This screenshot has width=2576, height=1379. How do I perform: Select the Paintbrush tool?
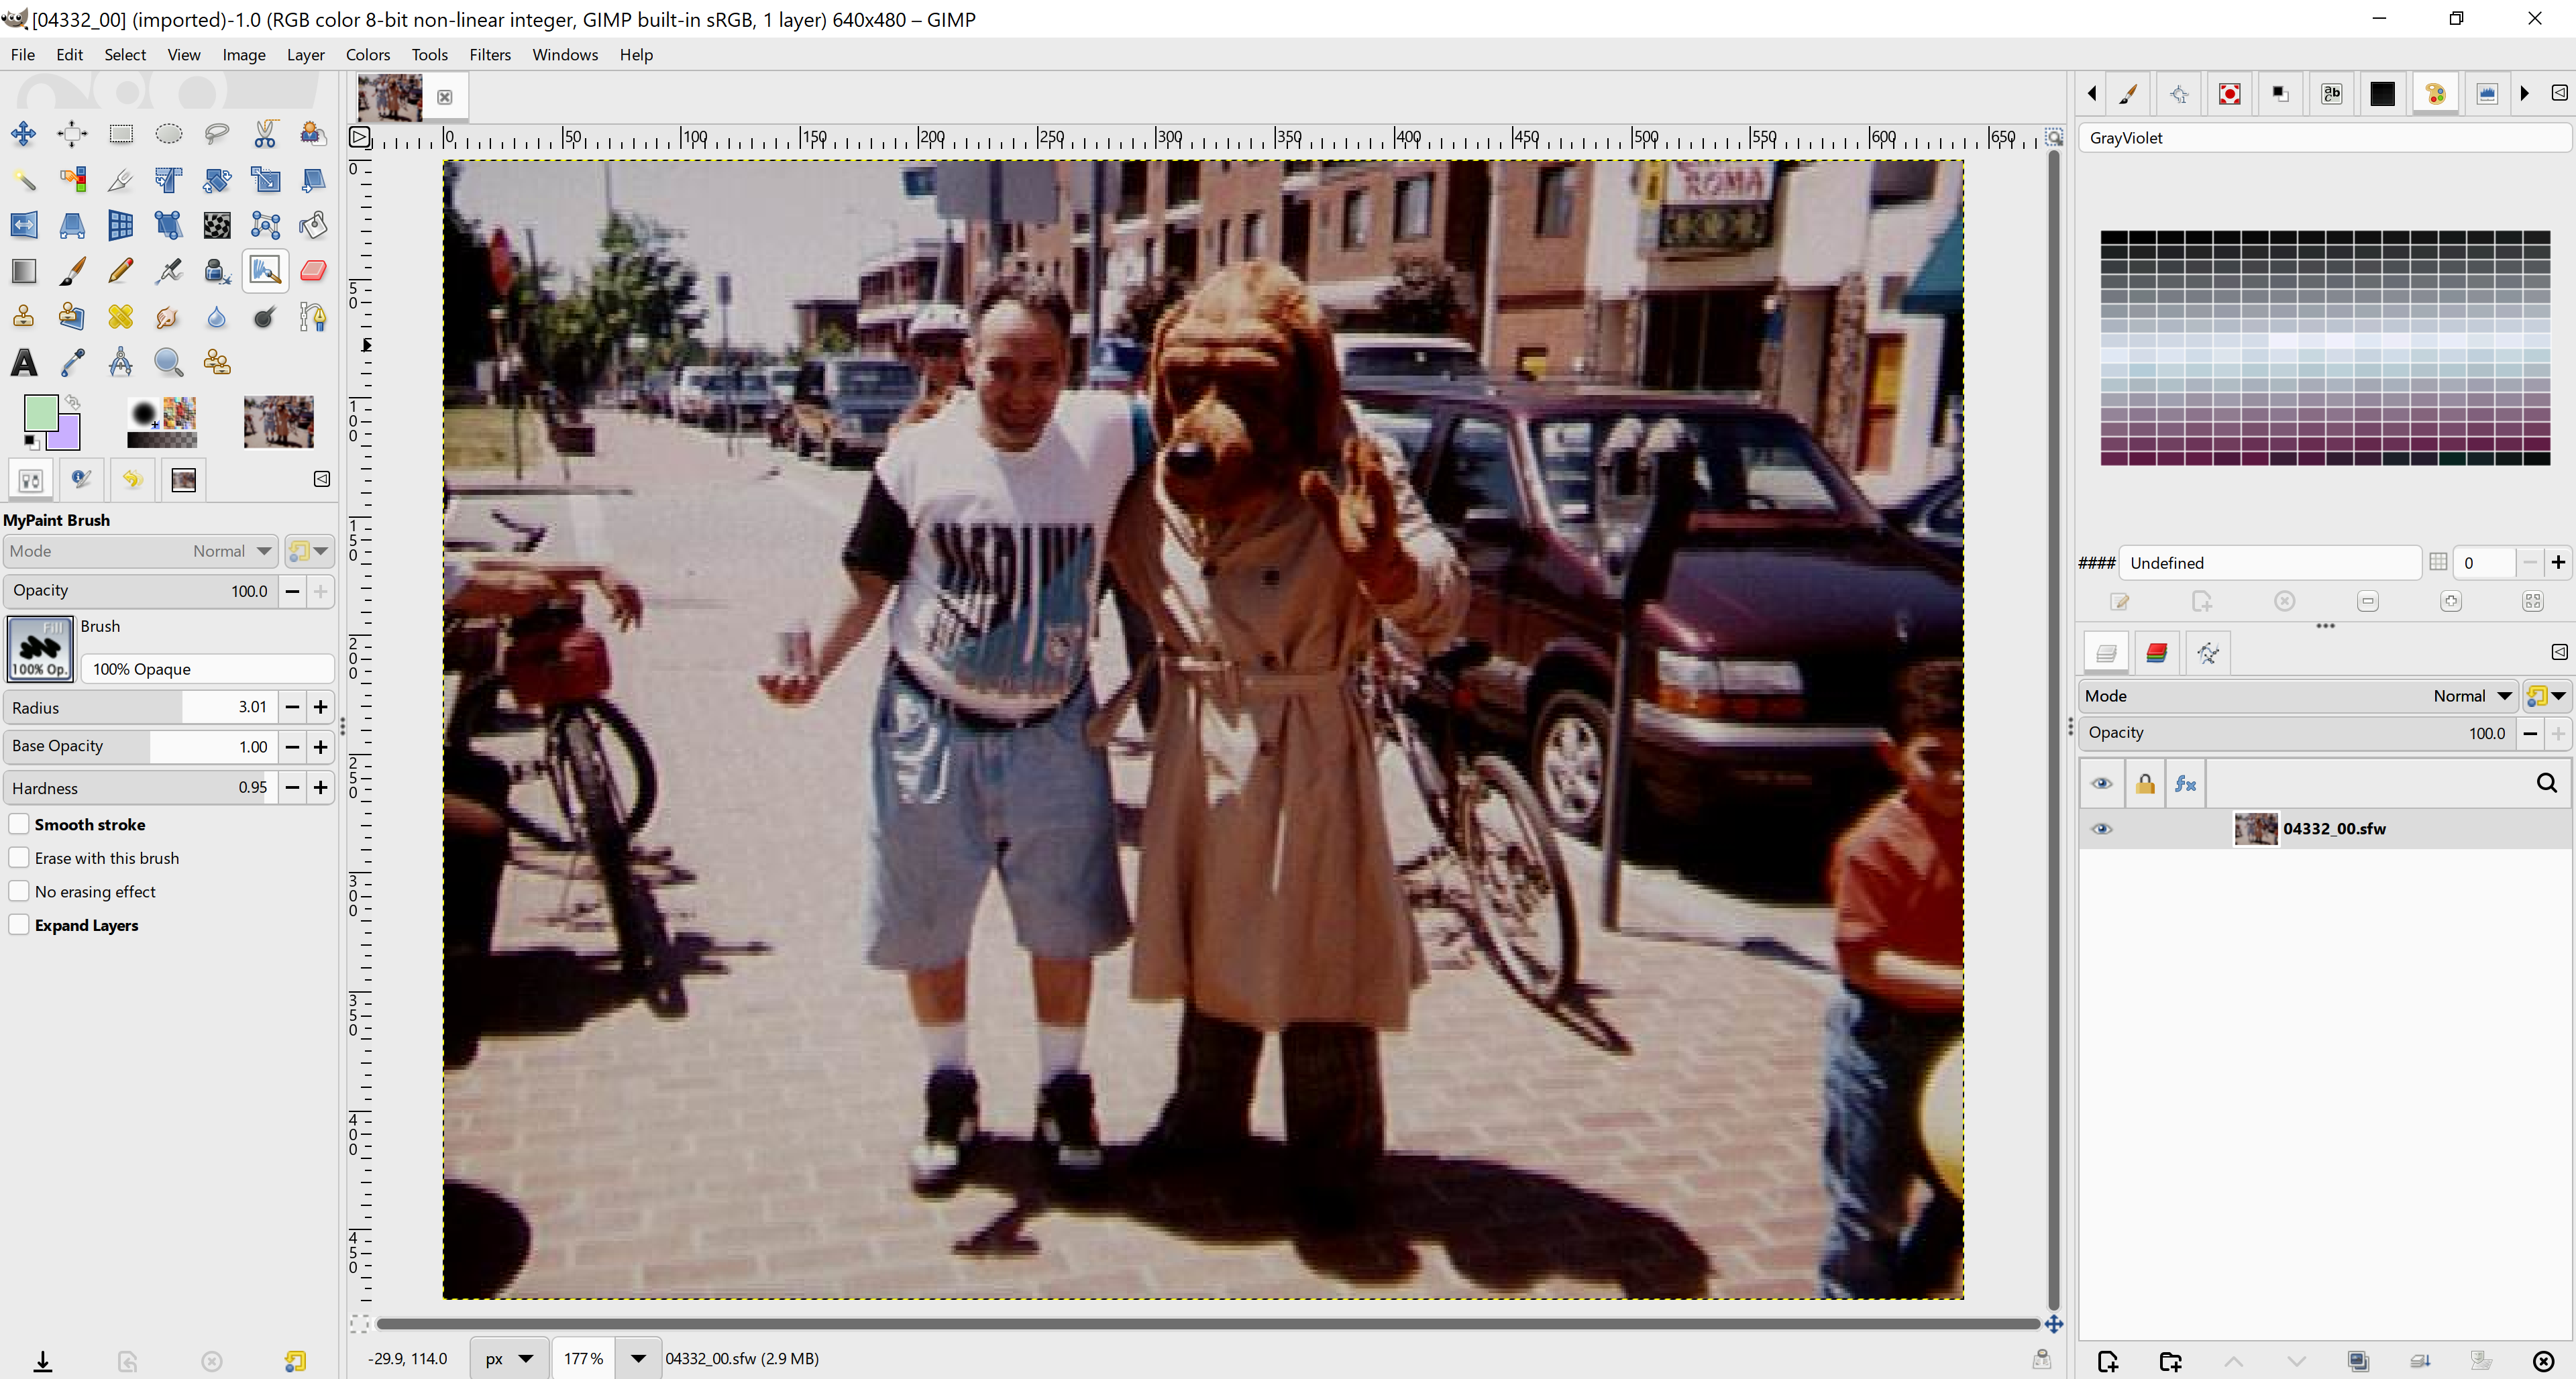(x=72, y=271)
